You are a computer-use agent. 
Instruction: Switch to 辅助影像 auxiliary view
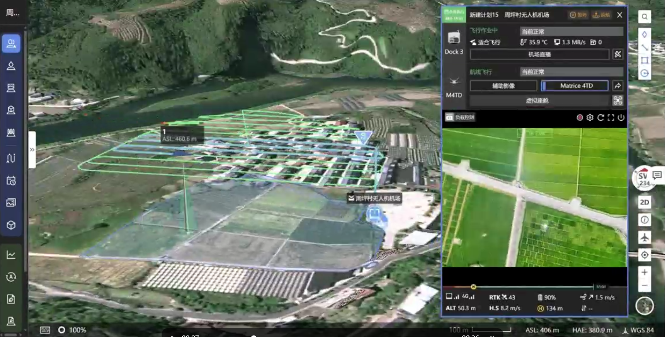coord(503,86)
